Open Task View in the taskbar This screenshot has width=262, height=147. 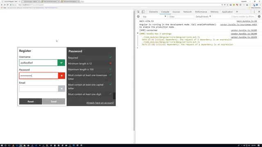tap(9, 145)
